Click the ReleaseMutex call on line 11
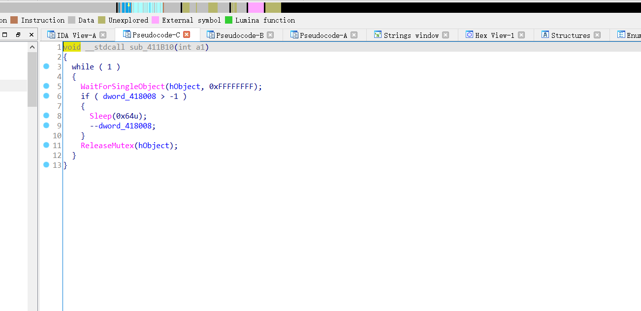Screen dimensions: 641x311 coord(107,145)
